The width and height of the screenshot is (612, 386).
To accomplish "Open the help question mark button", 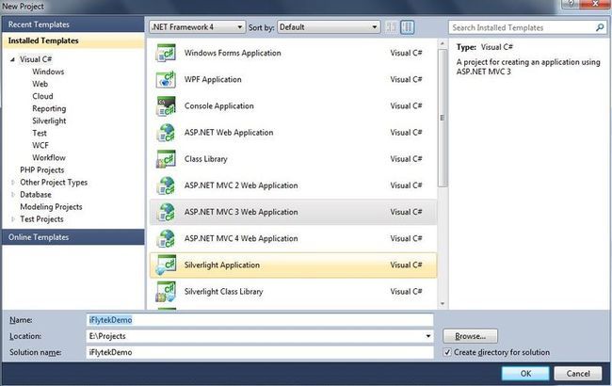I will 571,4.
